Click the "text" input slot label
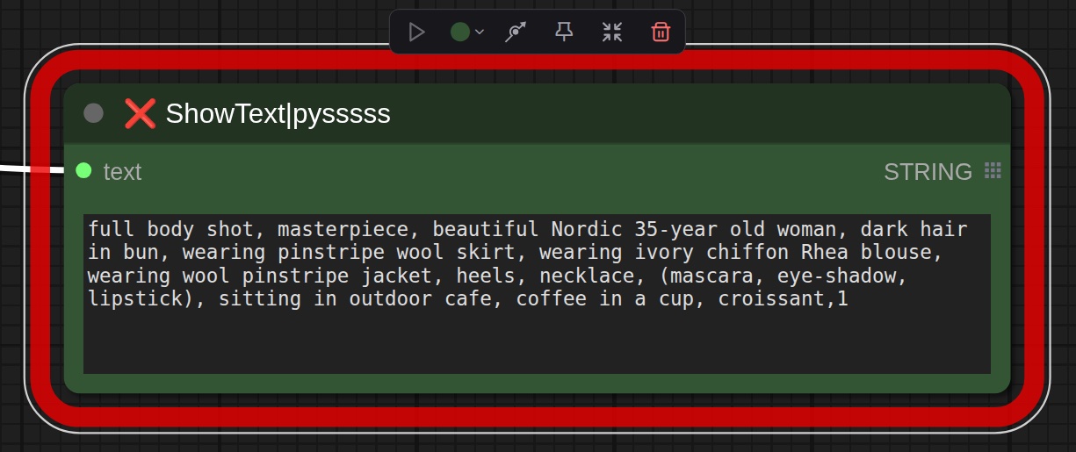This screenshot has height=452, width=1076. point(122,172)
